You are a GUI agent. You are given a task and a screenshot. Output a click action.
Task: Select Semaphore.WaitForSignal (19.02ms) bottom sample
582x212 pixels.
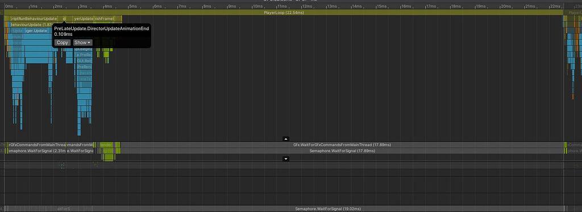pos(328,209)
